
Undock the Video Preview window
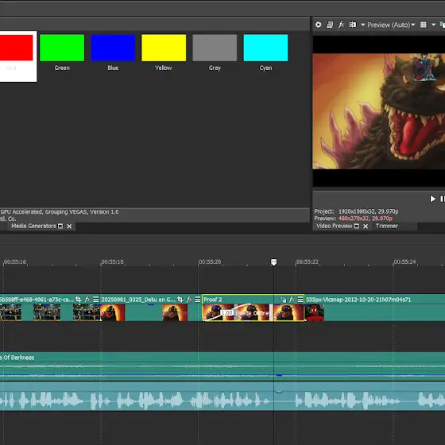[x=357, y=226]
